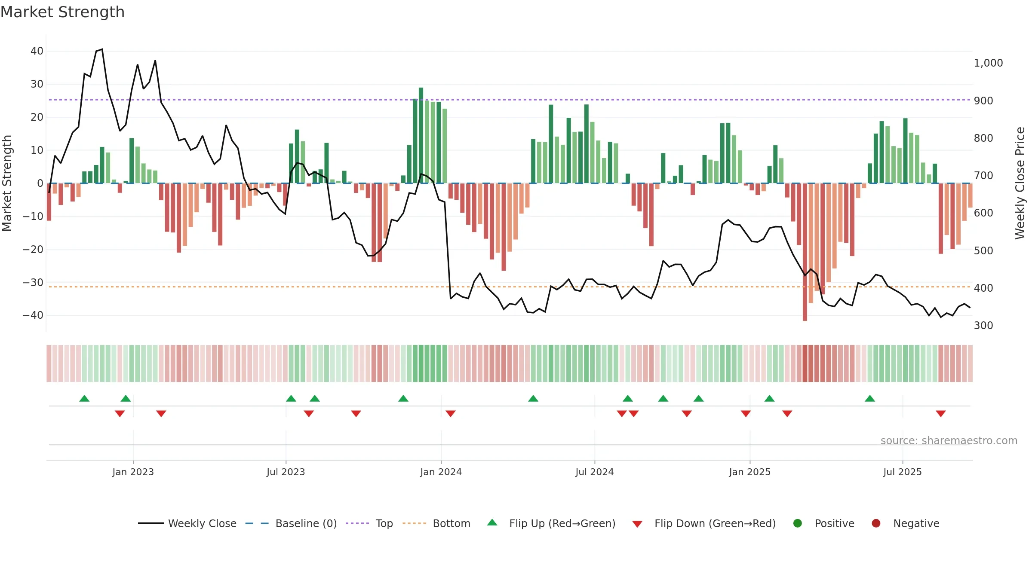The width and height of the screenshot is (1032, 580).
Task: Click the source: sharemaestro.com credit text
Action: (x=949, y=440)
